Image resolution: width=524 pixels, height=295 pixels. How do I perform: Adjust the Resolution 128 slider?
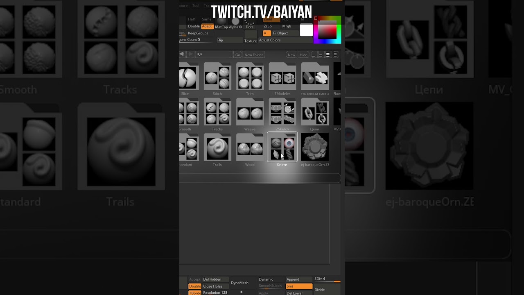point(215,293)
